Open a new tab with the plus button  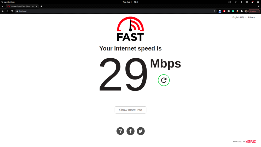pyautogui.click(x=42, y=6)
